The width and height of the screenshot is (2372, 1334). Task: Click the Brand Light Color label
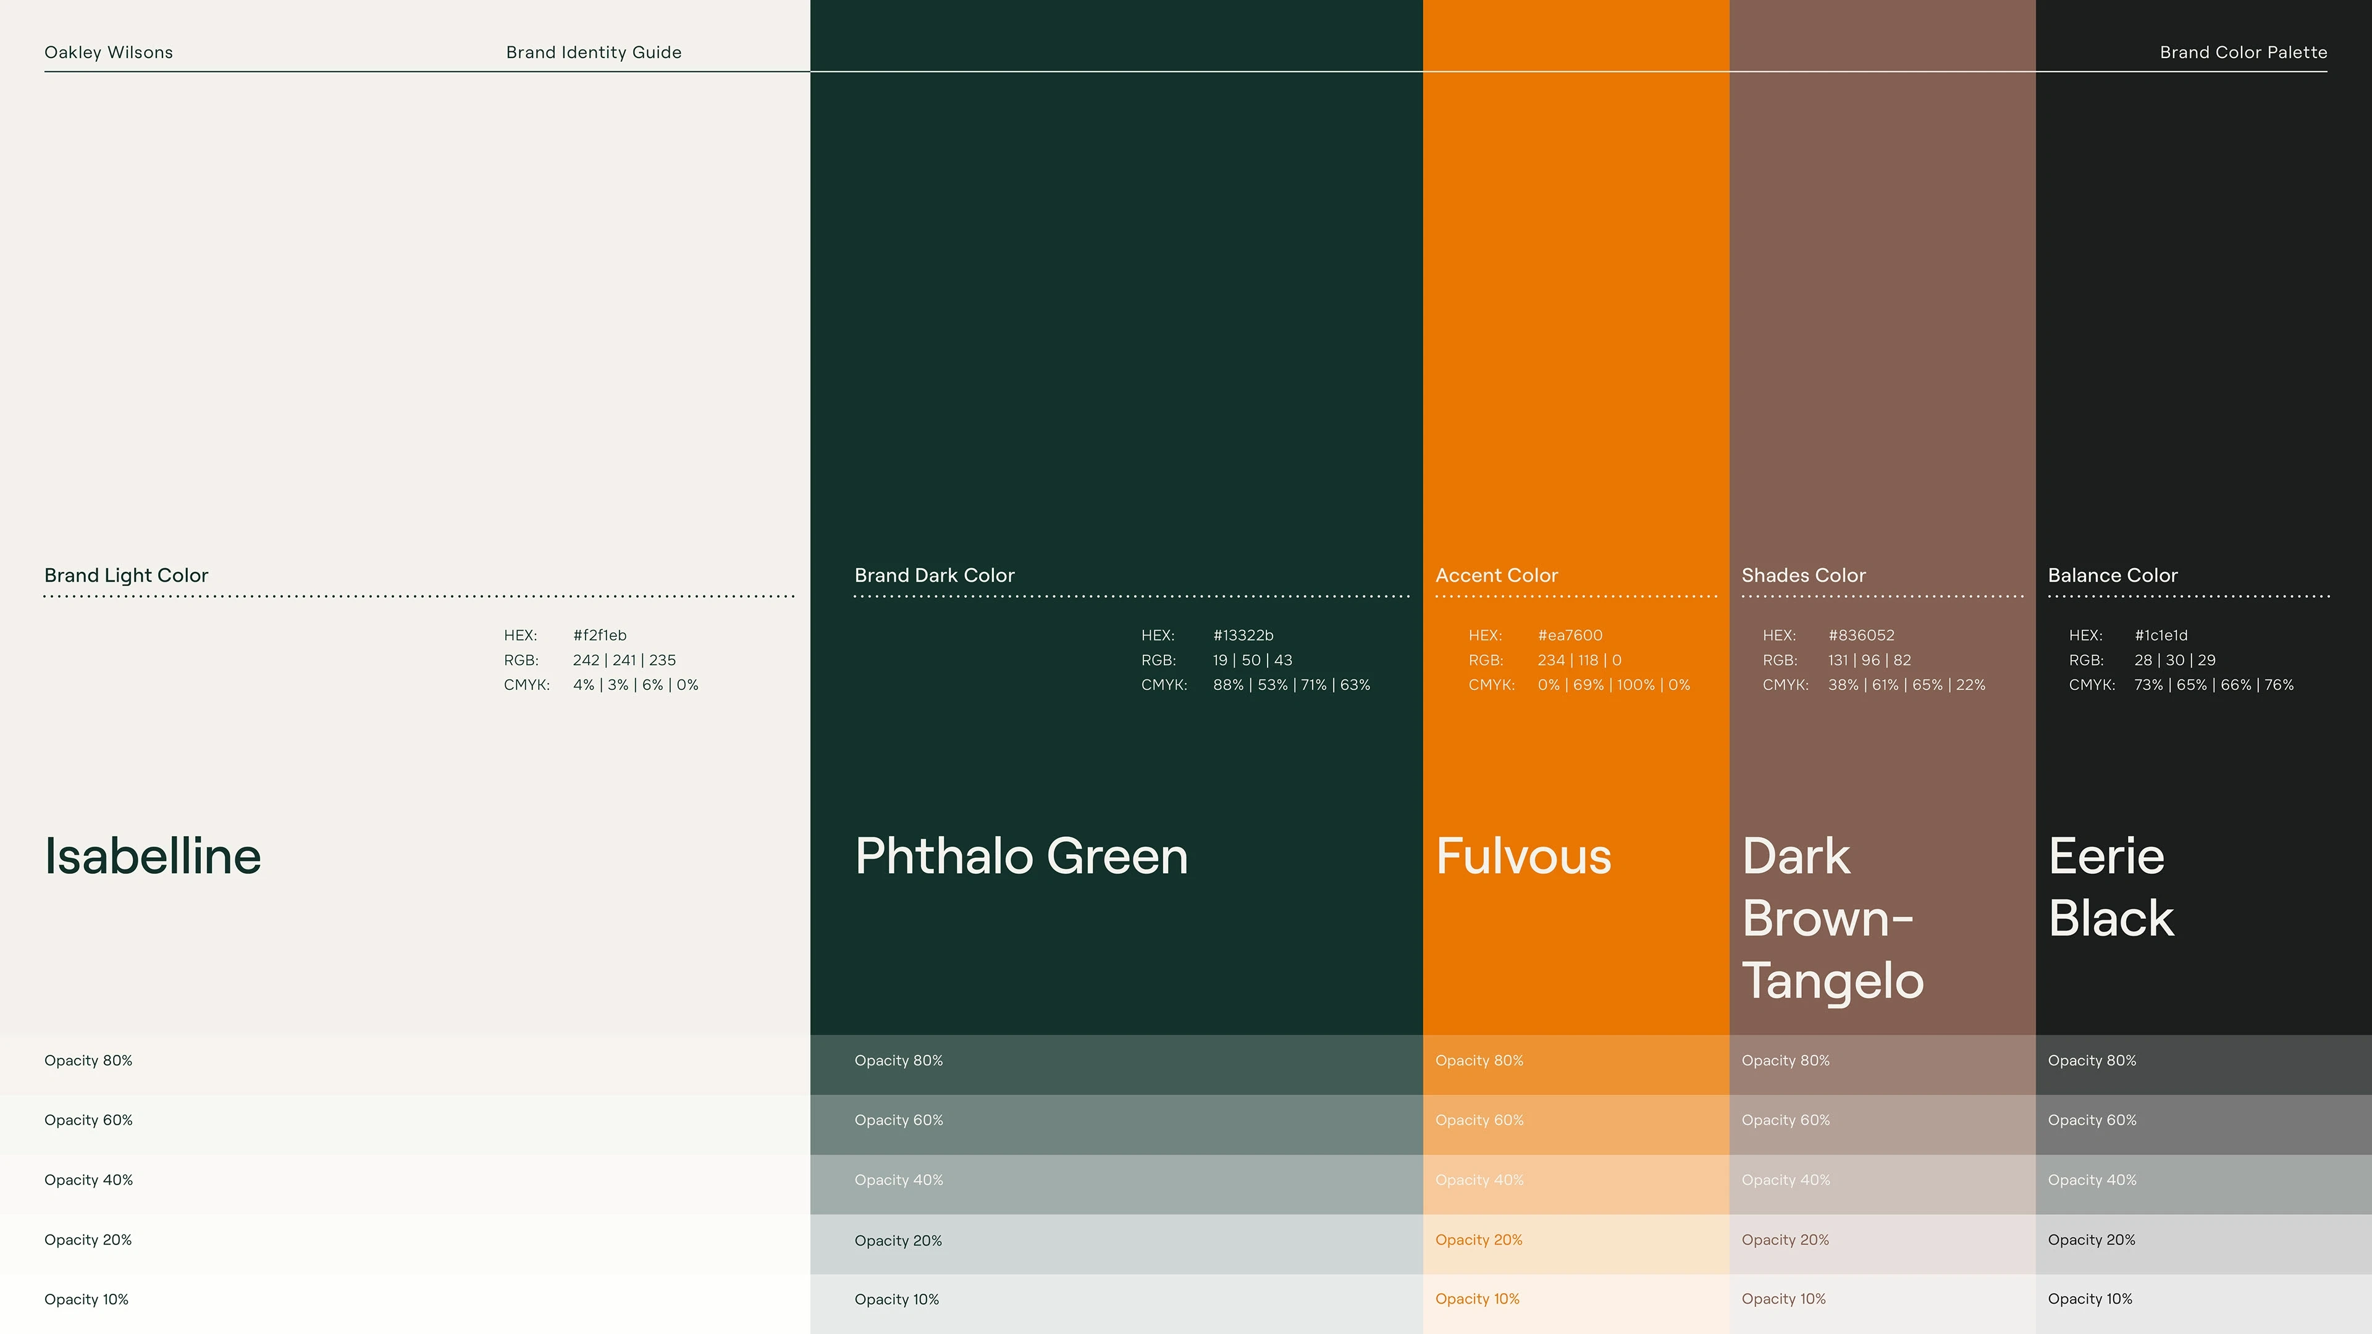click(x=126, y=576)
